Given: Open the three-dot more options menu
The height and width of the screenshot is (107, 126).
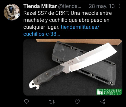Looking at the screenshot, I should [120, 6].
